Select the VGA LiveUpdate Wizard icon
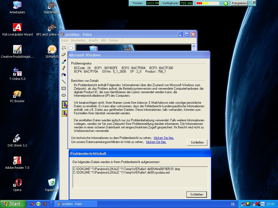Image resolution: width=278 pixels, height=208 pixels. point(17,30)
